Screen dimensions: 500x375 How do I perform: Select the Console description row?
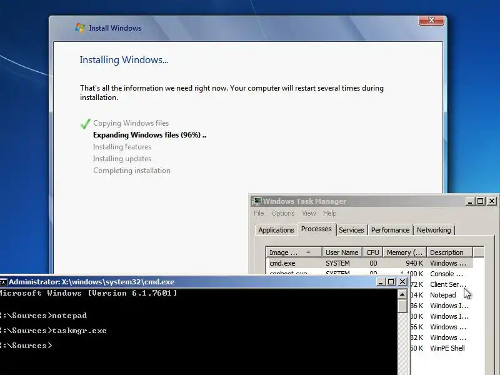coord(446,274)
